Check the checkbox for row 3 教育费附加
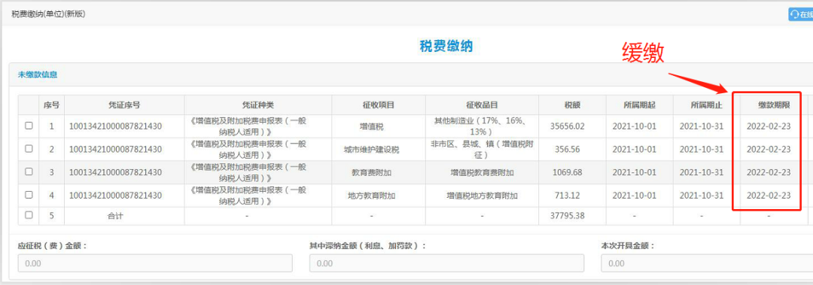 [x=29, y=171]
